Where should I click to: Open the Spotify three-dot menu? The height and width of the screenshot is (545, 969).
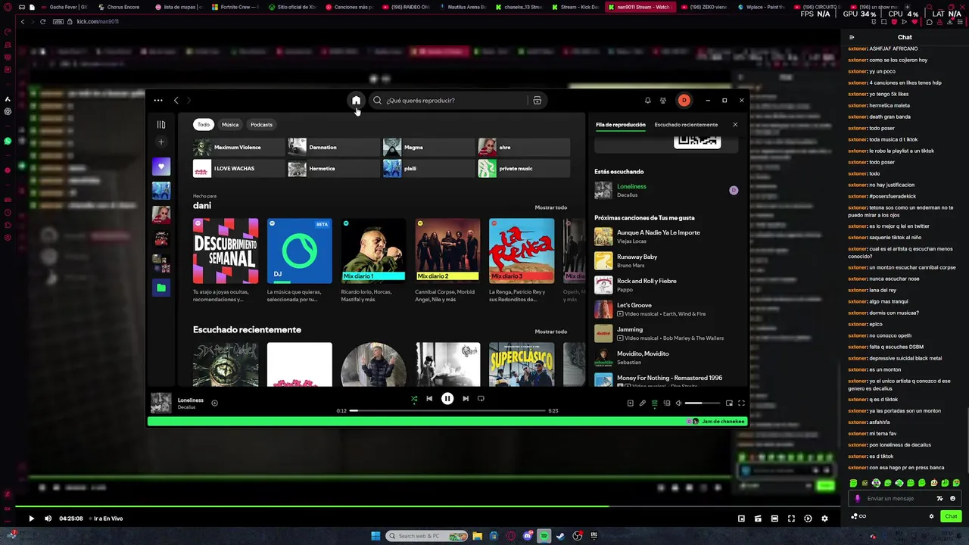(x=157, y=100)
